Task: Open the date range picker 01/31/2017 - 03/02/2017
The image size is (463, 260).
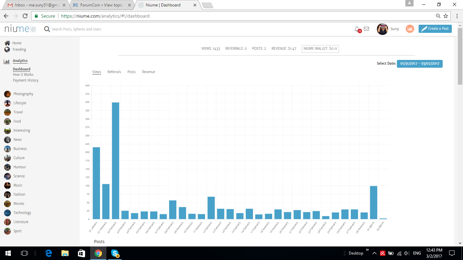Action: 420,64
